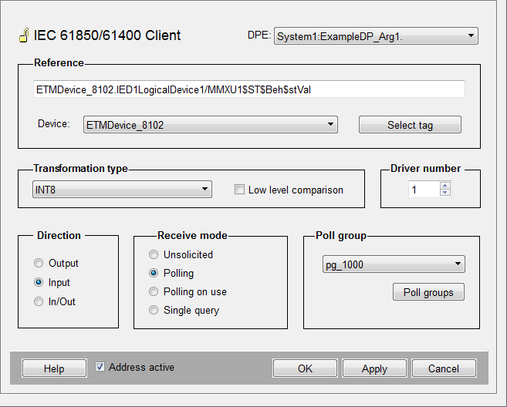The width and height of the screenshot is (507, 407).
Task: Click the Reference address text field
Action: tap(248, 89)
